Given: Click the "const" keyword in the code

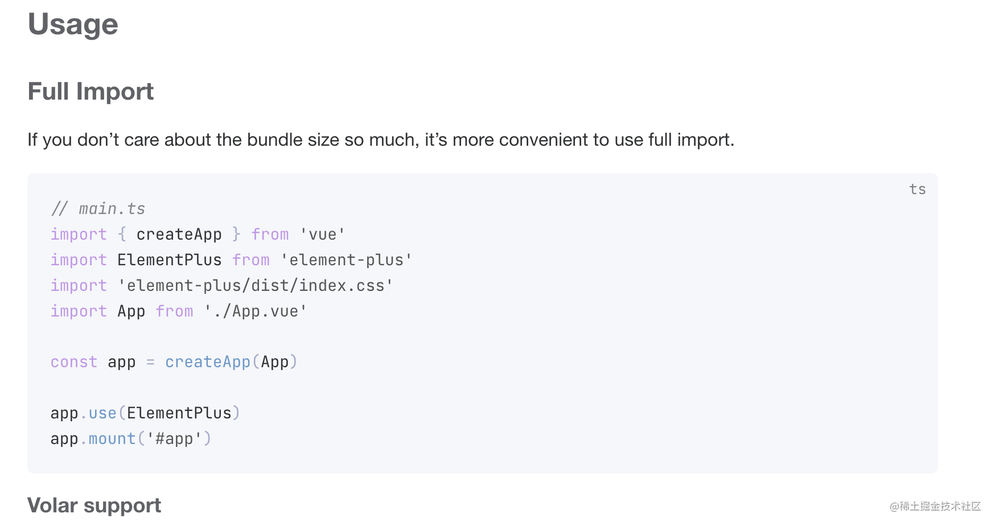Looking at the screenshot, I should click(73, 362).
